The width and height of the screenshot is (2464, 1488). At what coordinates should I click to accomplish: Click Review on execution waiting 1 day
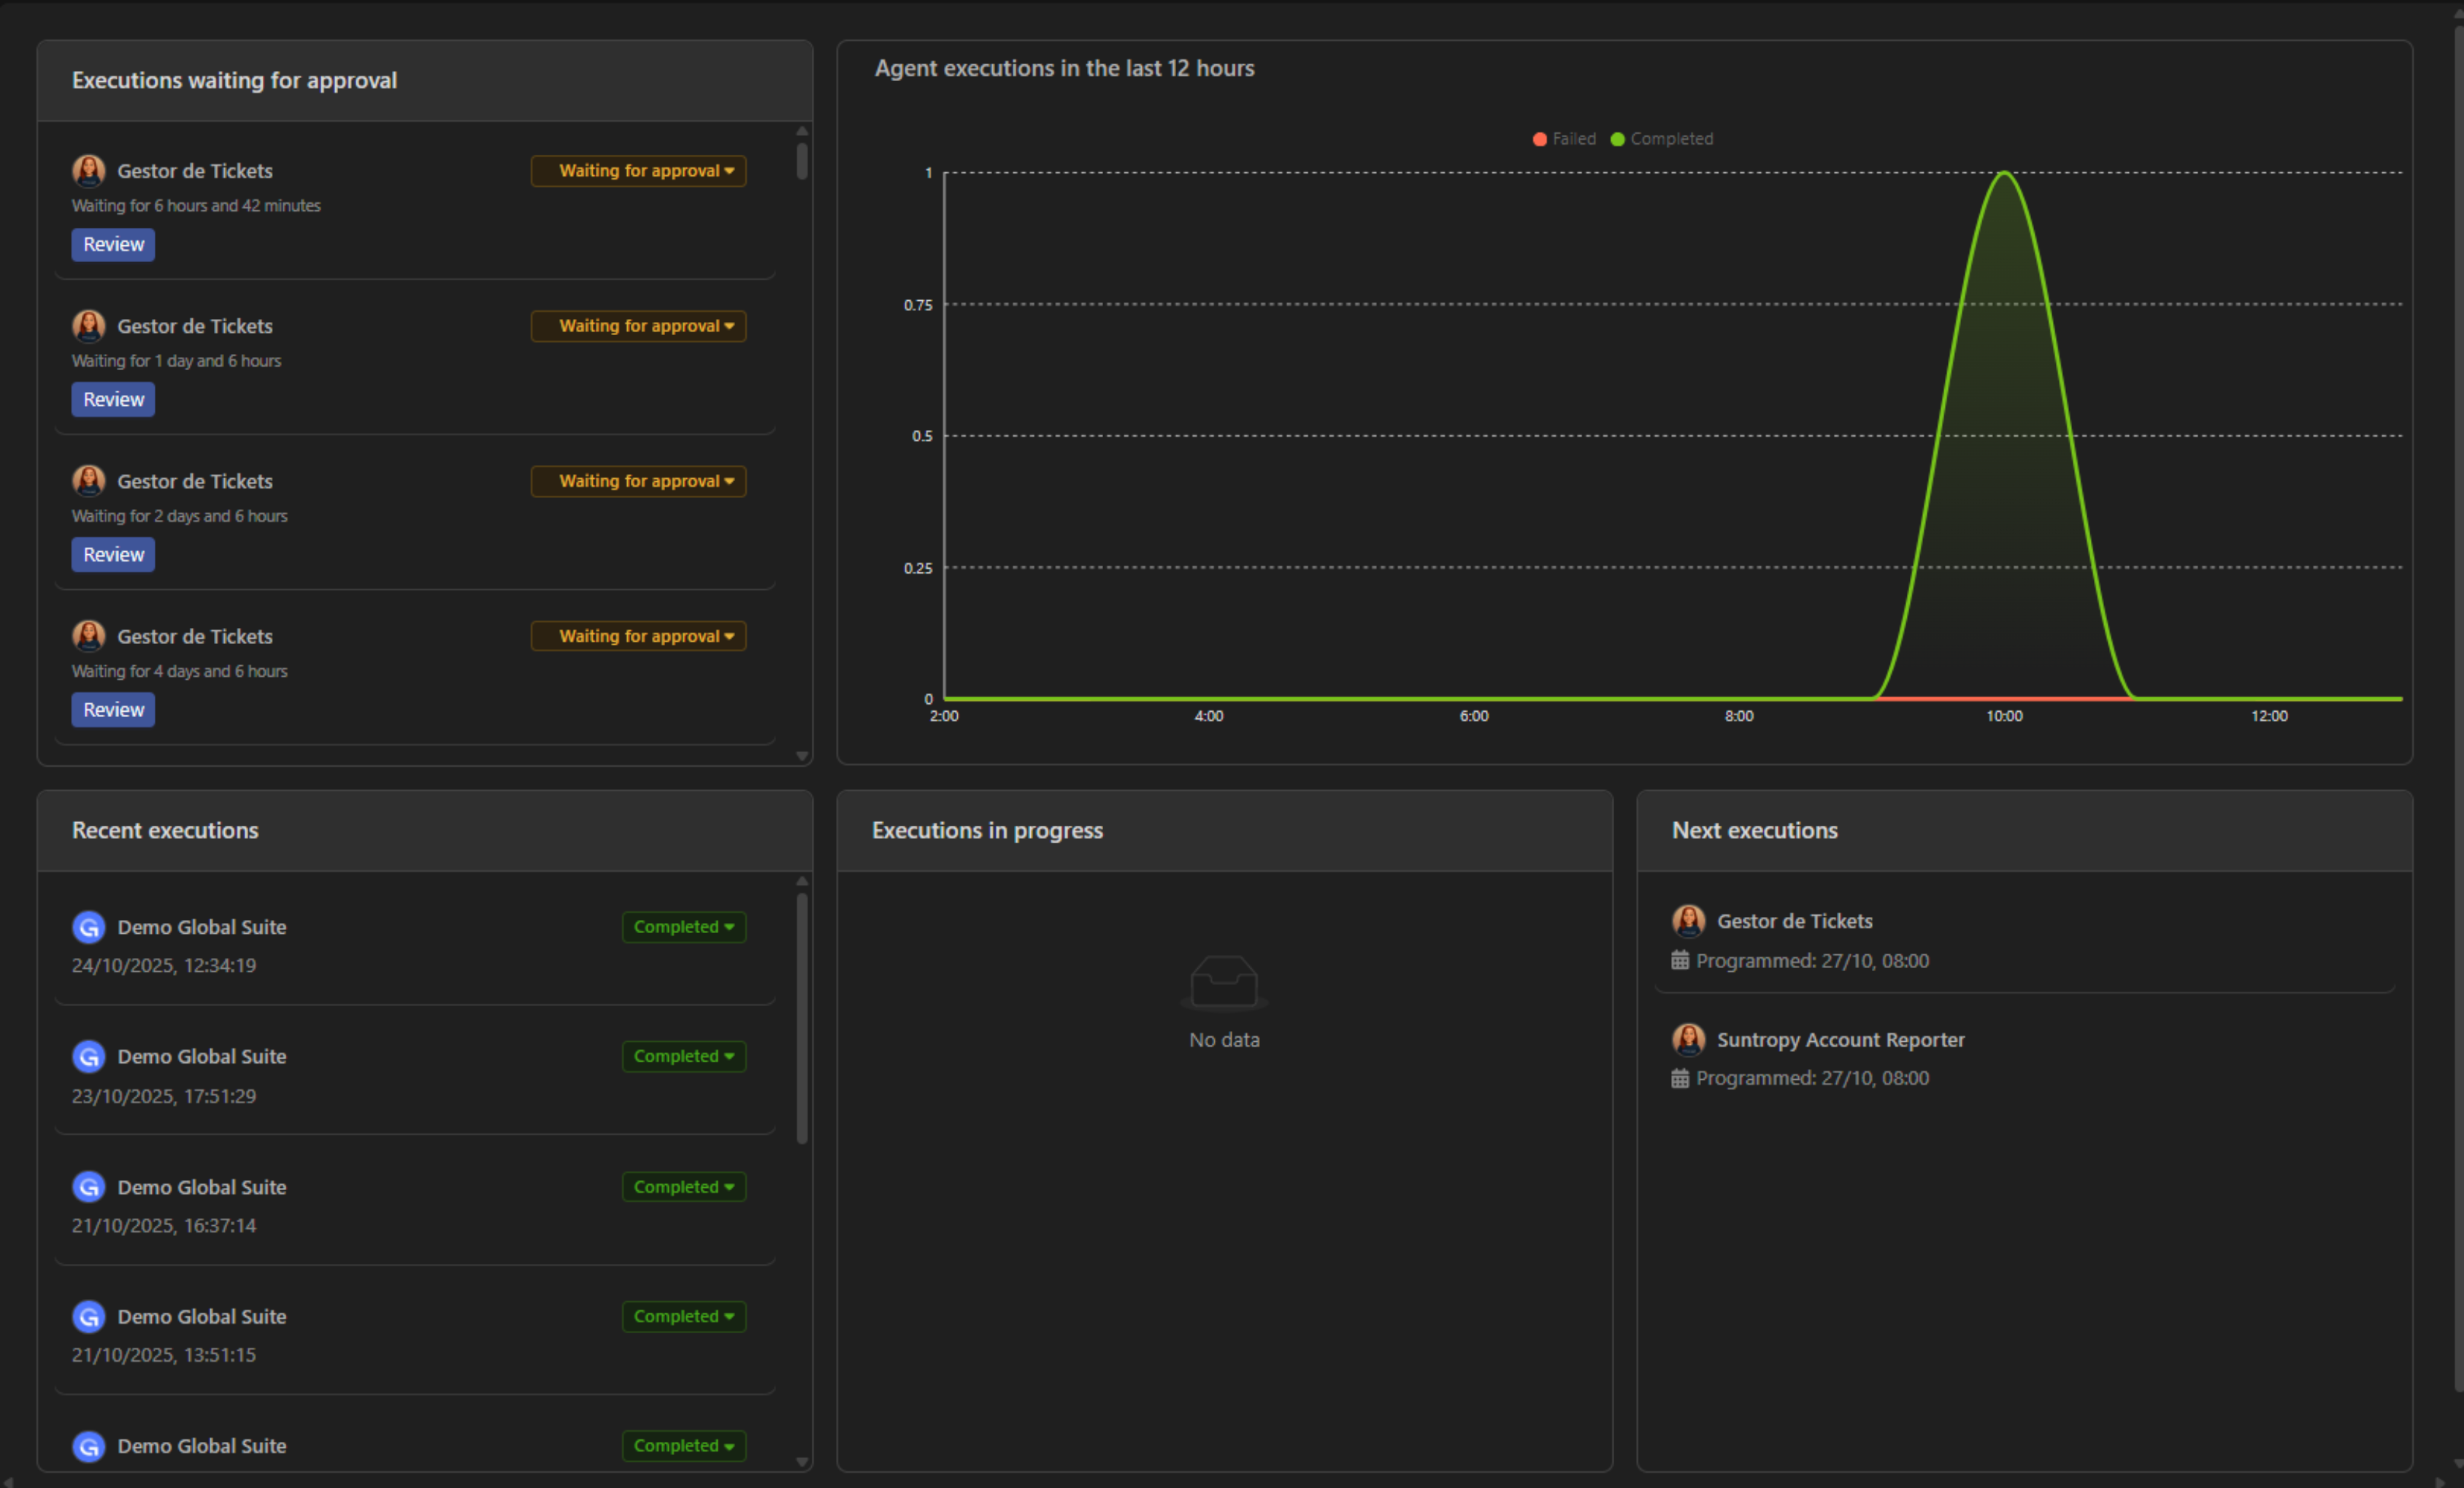[x=112, y=398]
